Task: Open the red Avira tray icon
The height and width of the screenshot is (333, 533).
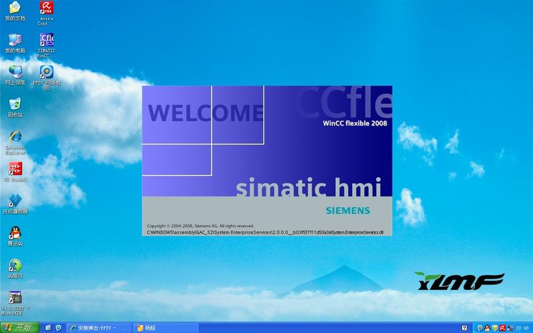Action: (x=502, y=328)
